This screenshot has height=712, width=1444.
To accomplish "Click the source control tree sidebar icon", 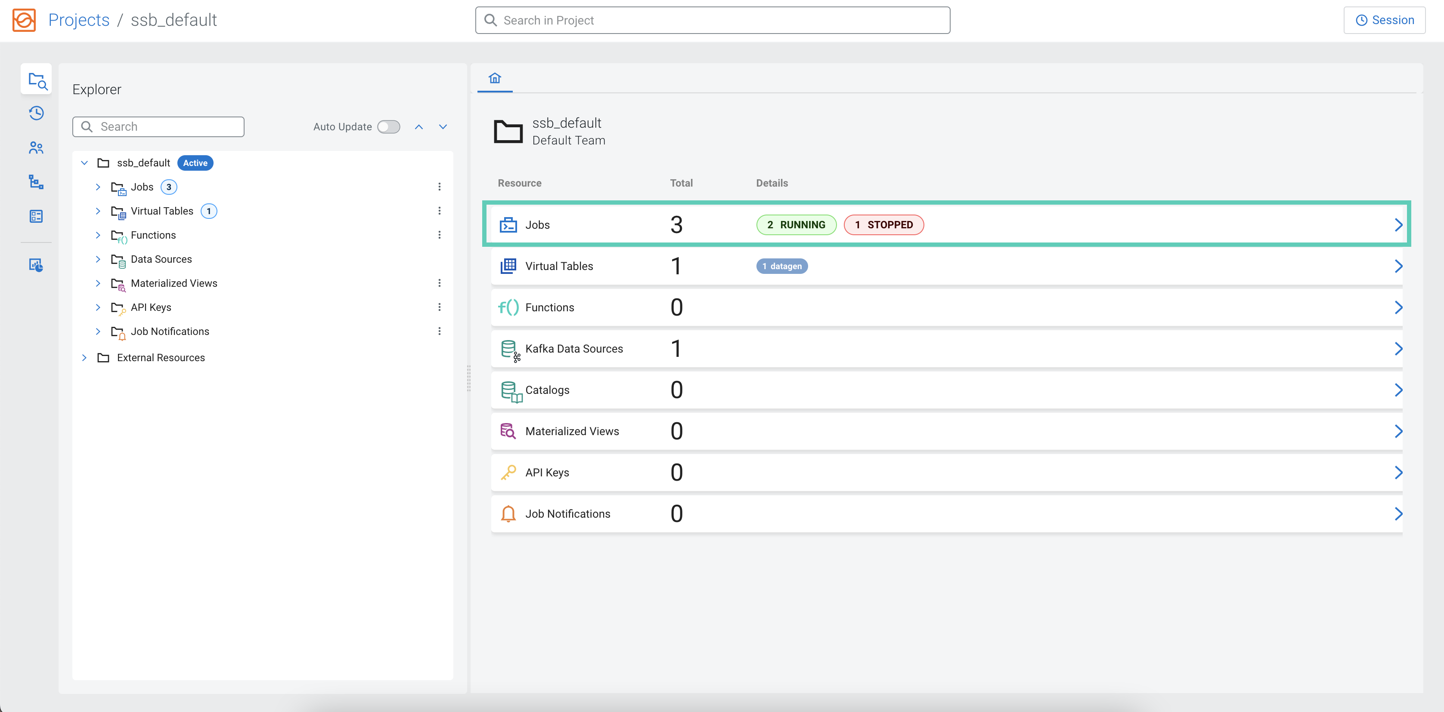I will click(x=37, y=182).
